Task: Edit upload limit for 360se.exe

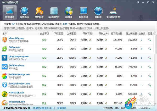Action: tap(106, 49)
